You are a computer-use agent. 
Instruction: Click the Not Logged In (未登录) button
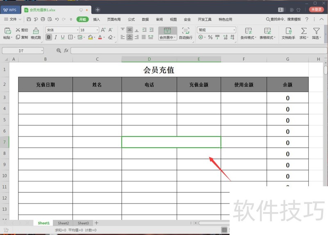coord(316,9)
